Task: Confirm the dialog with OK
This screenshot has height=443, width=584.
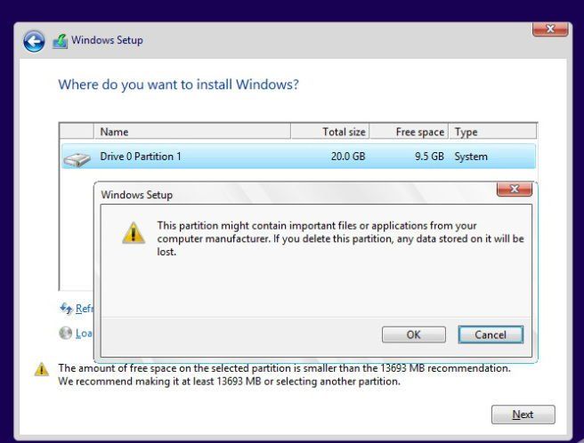Action: click(413, 334)
